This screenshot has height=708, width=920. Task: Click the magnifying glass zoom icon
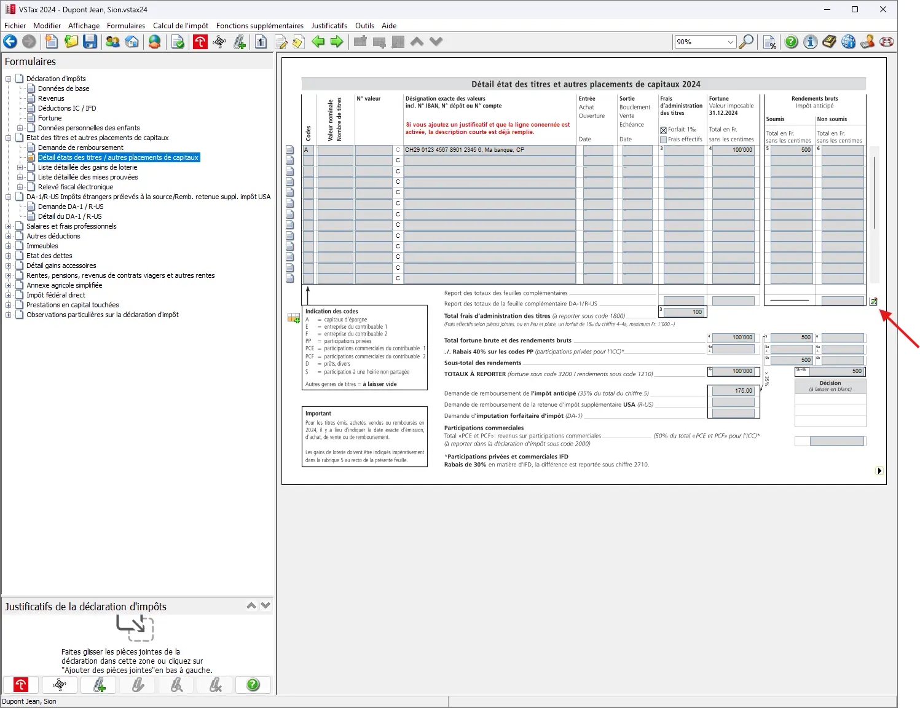746,42
